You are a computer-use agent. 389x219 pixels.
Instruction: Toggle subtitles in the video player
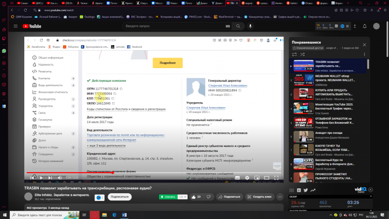click(x=237, y=178)
